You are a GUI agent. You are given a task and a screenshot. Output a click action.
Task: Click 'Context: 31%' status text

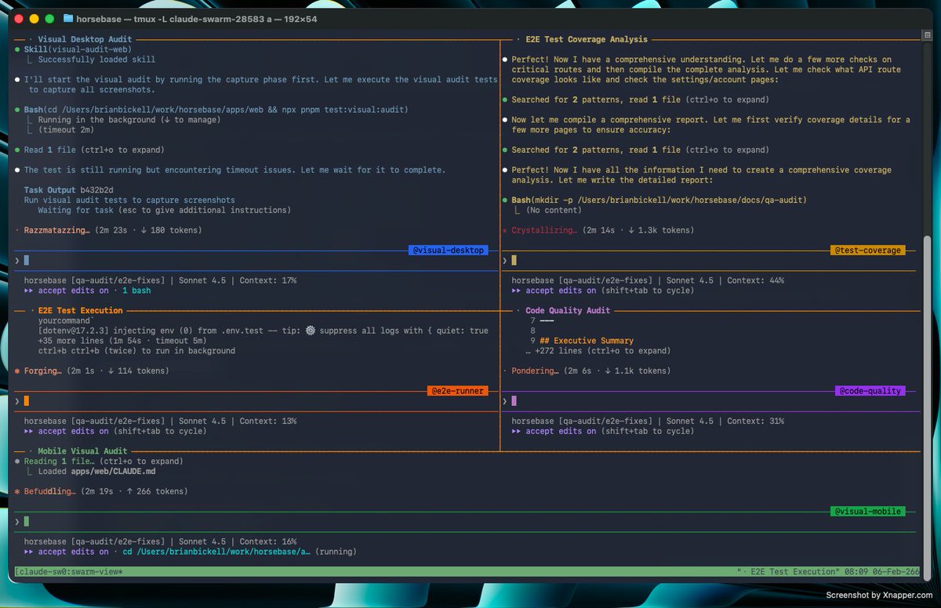point(755,421)
